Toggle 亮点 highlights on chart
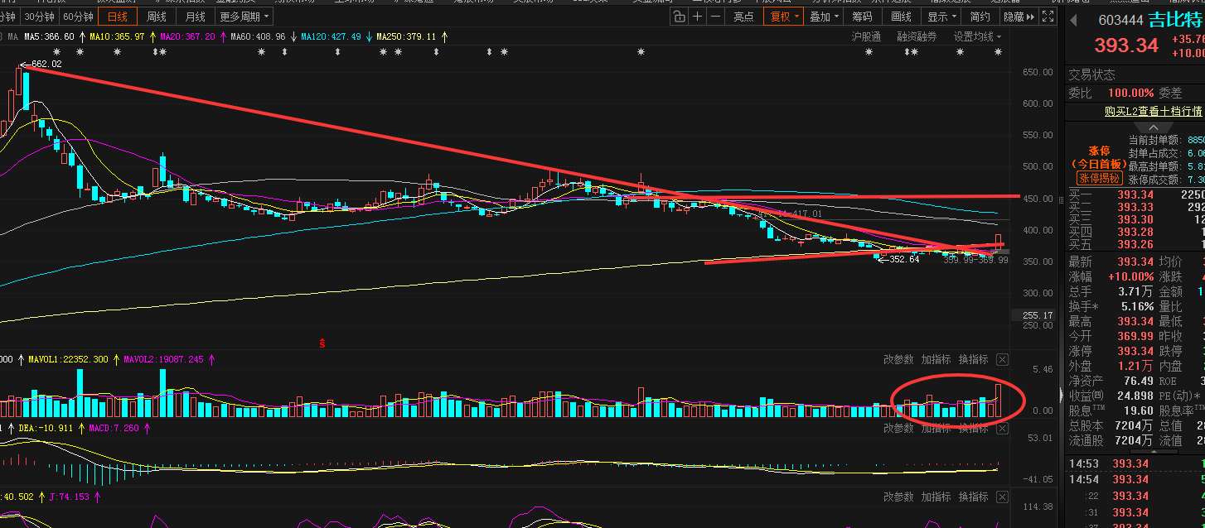 click(x=743, y=17)
